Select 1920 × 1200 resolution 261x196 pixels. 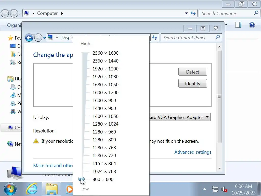coord(105,69)
